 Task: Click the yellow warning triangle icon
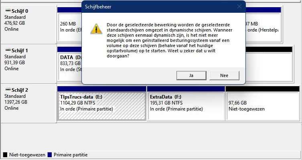click(x=95, y=28)
